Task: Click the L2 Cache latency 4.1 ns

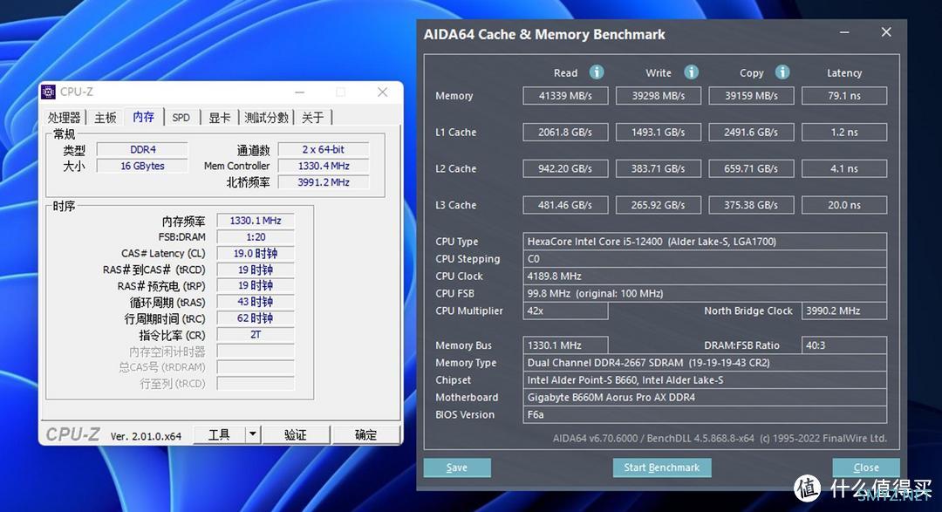Action: click(844, 169)
